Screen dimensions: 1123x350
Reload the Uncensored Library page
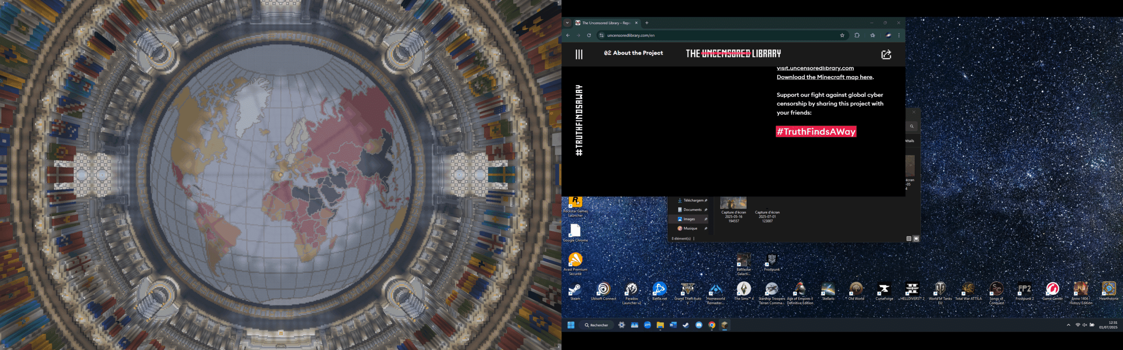(x=589, y=35)
